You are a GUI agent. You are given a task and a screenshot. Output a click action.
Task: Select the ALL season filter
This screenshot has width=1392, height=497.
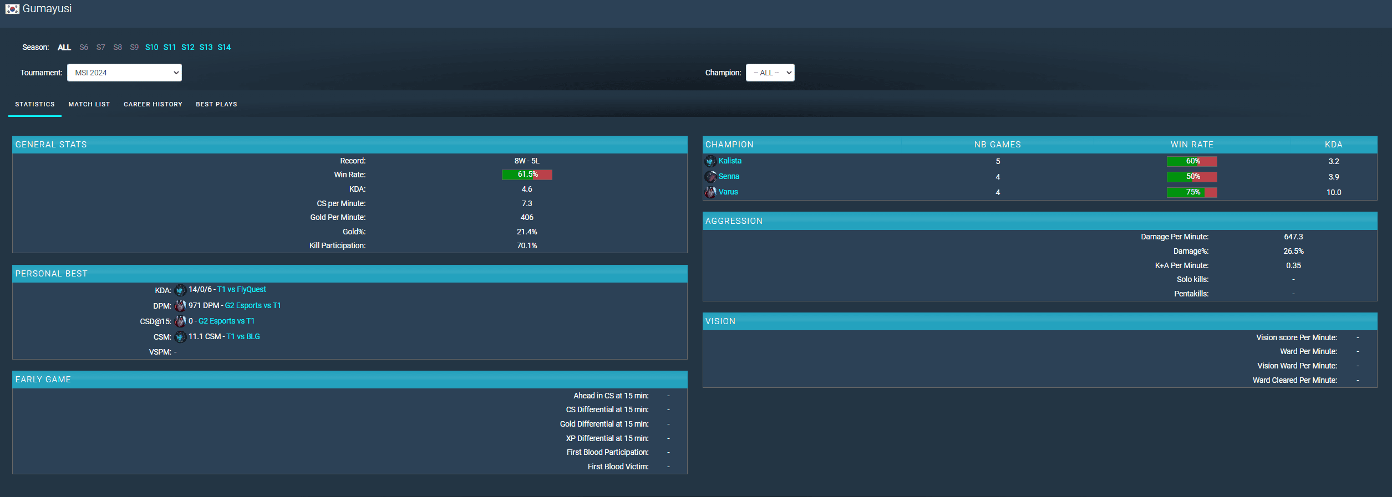[64, 47]
